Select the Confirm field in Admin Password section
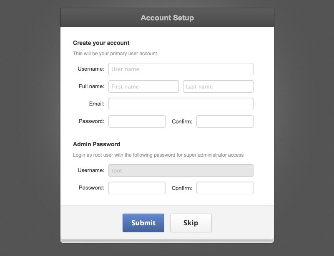This screenshot has width=334, height=256. tap(225, 188)
